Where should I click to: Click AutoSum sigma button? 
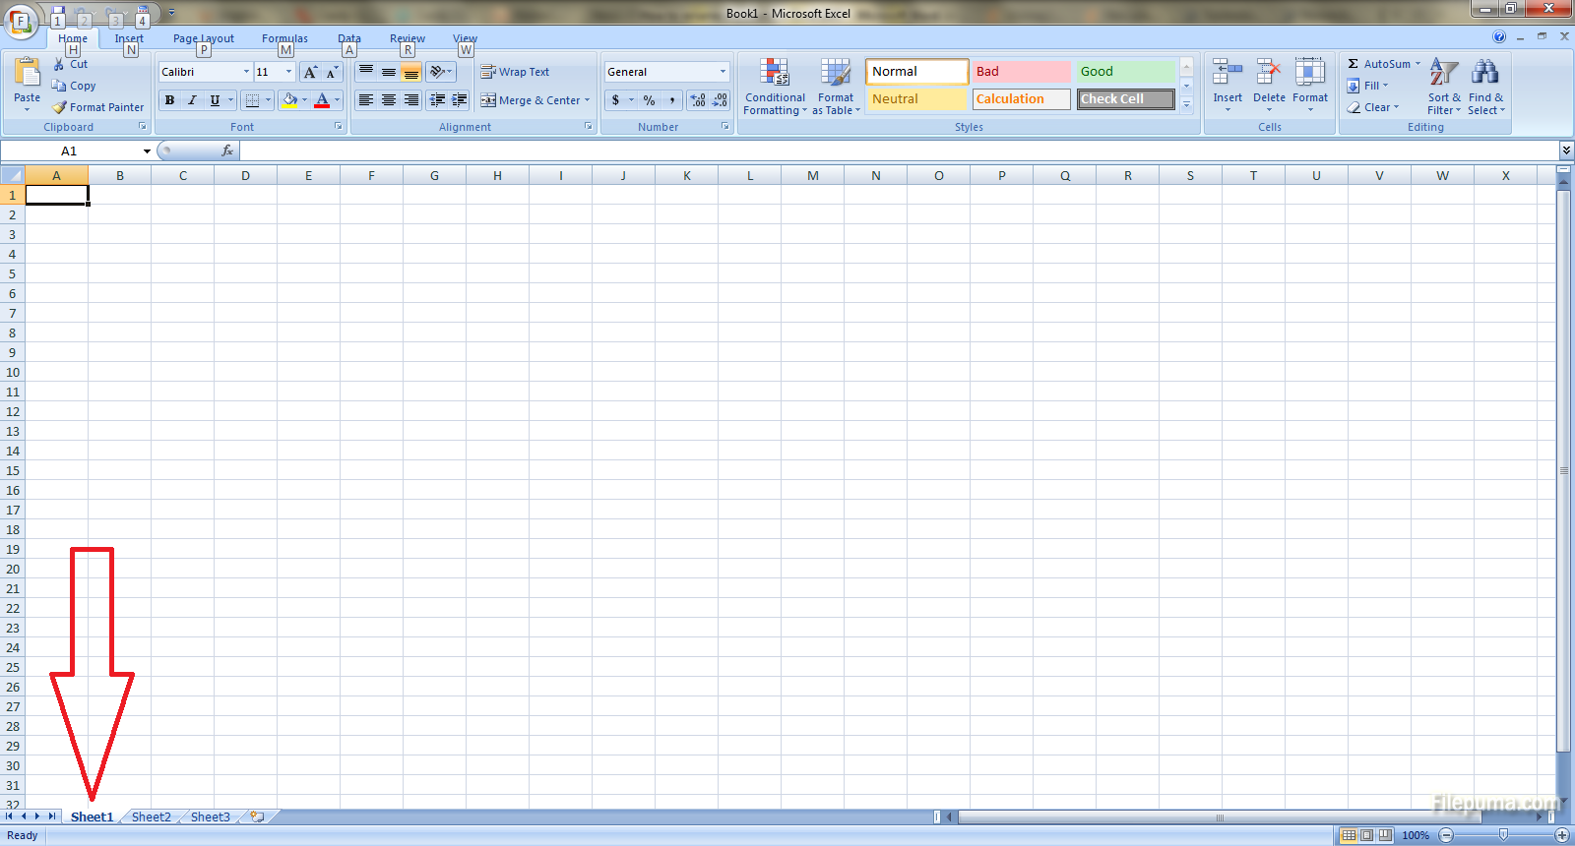1354,64
